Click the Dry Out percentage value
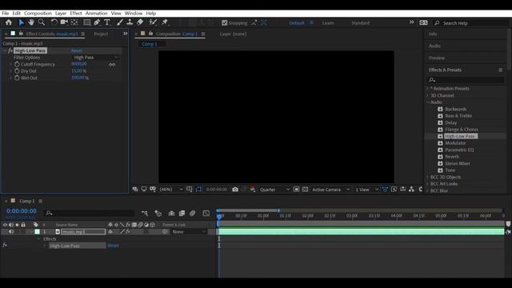The width and height of the screenshot is (512, 288). coord(78,71)
